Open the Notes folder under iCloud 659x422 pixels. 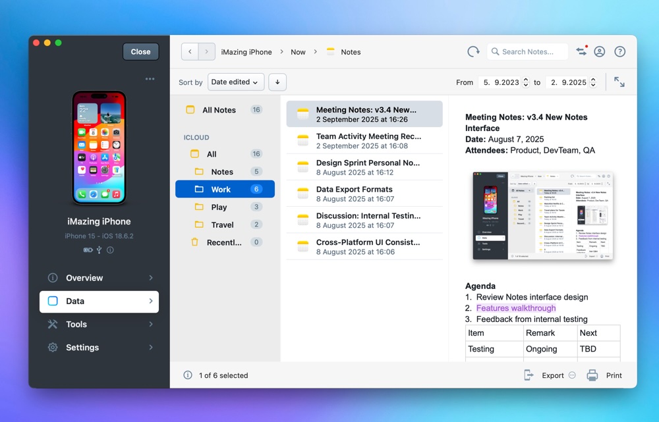225,171
